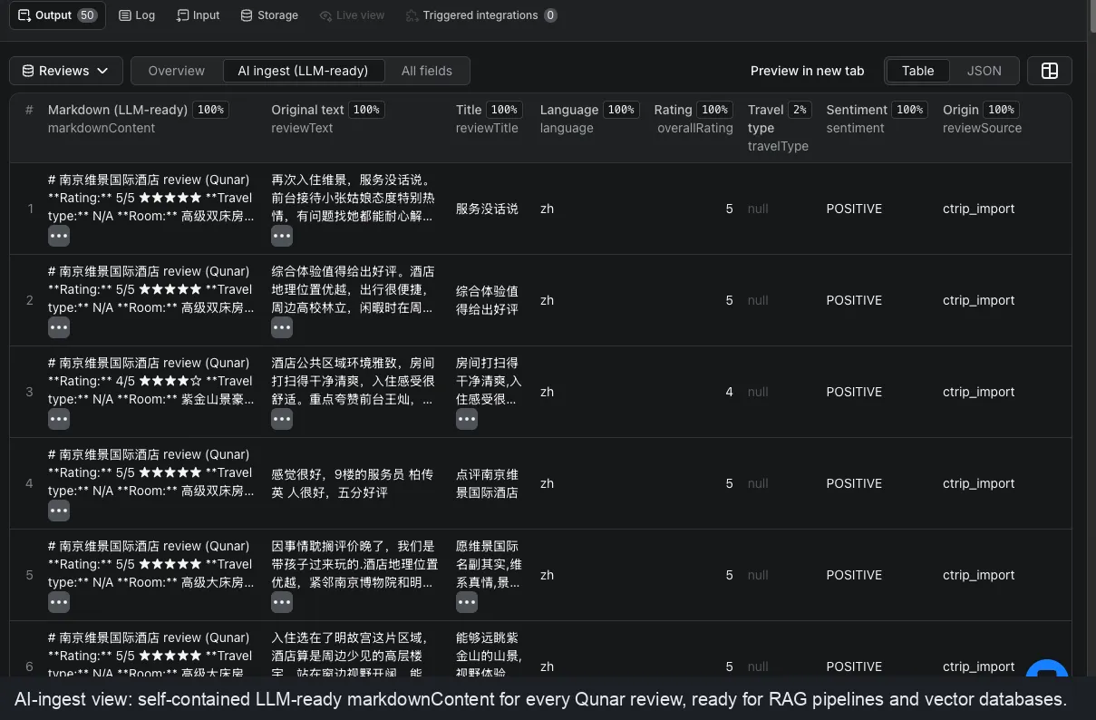Click the Rating column header
This screenshot has height=720, width=1096.
(673, 110)
